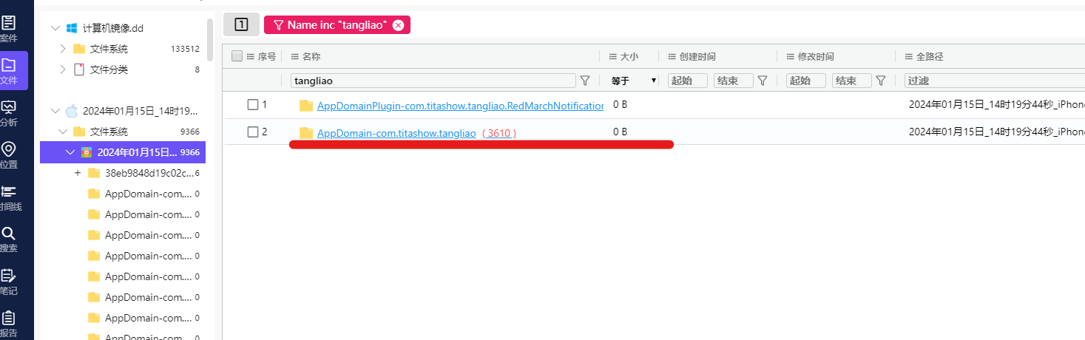Click the folder icon of AppDomainPlugin-com.titashow.tangliao row
Screen dimensions: 1085x340
(306, 106)
